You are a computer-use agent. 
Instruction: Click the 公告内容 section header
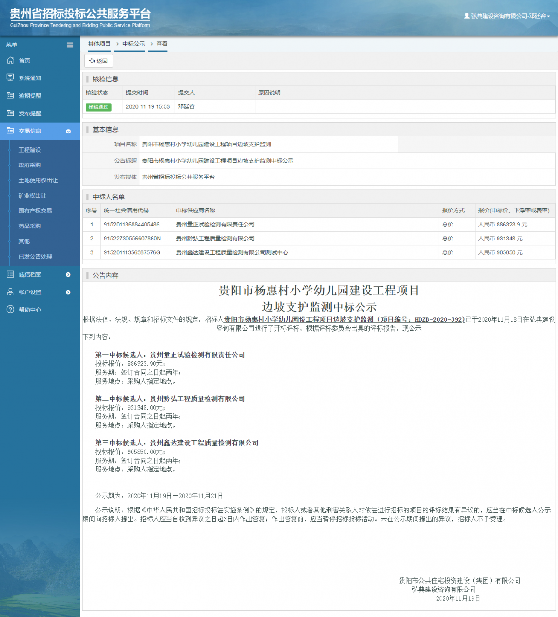[x=106, y=276]
